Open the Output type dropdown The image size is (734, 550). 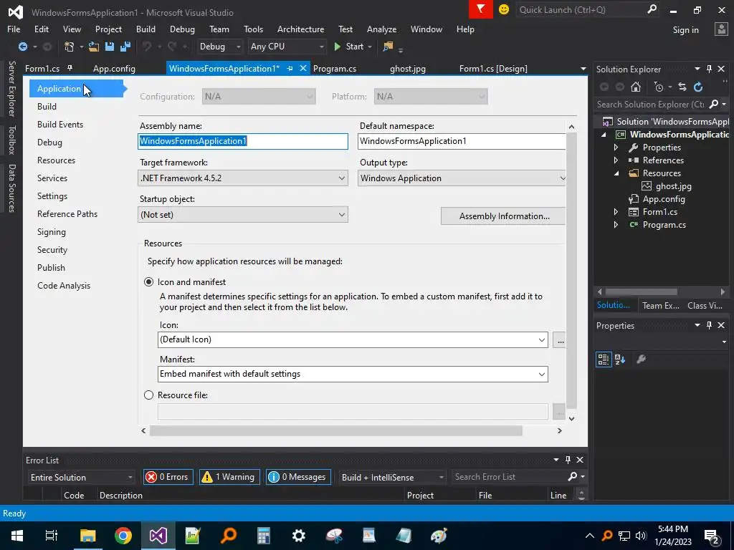click(462, 178)
